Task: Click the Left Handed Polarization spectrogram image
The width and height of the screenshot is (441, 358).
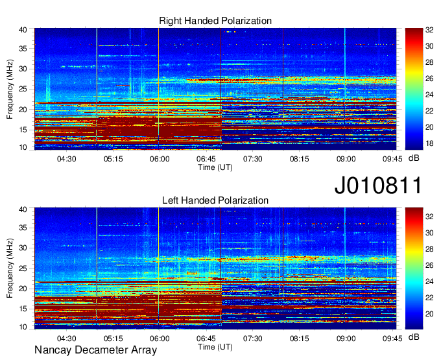Action: 215,268
